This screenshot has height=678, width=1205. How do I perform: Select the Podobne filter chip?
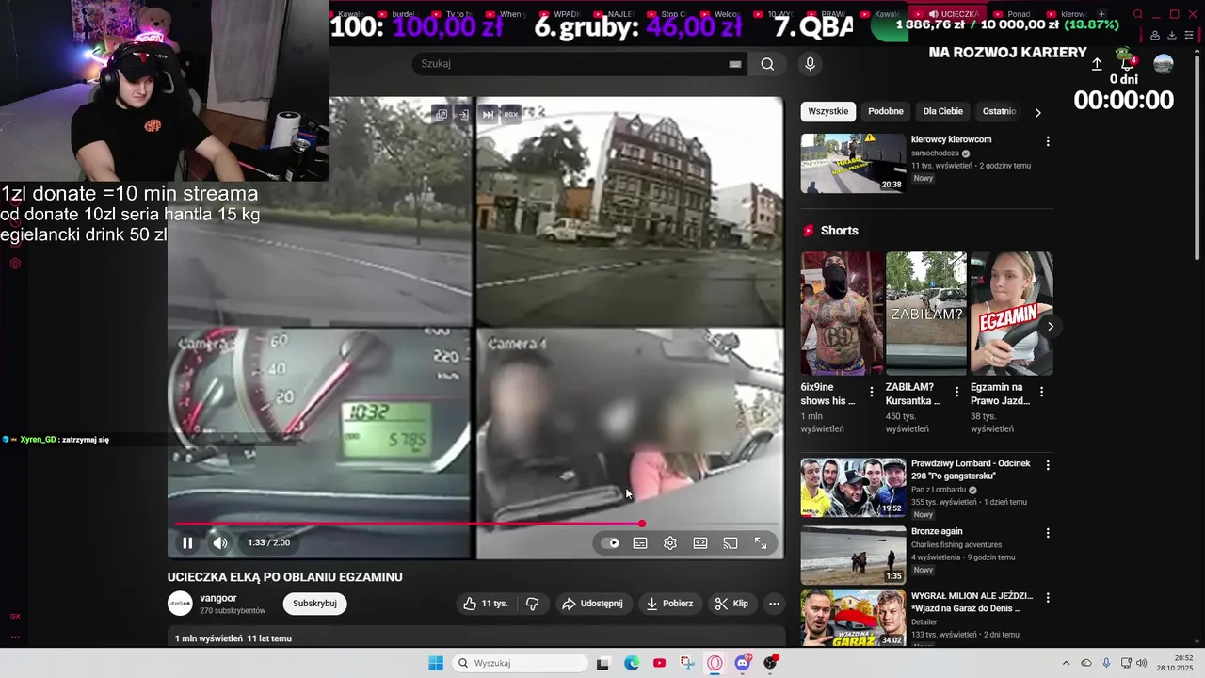click(886, 111)
